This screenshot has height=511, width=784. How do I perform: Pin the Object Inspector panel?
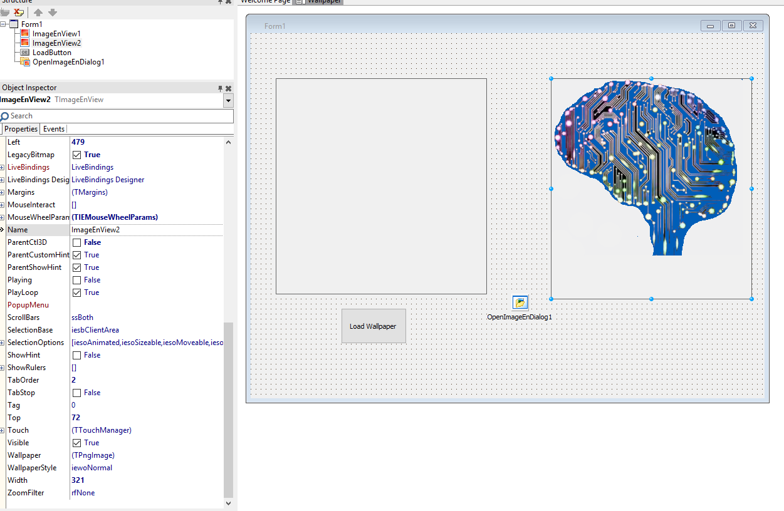tap(220, 88)
